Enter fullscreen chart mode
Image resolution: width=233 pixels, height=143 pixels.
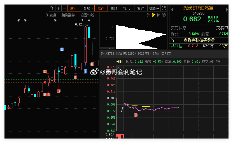coord(164,8)
